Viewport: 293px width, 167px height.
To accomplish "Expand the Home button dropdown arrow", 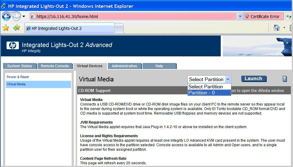I will pyautogui.click(x=285, y=28).
